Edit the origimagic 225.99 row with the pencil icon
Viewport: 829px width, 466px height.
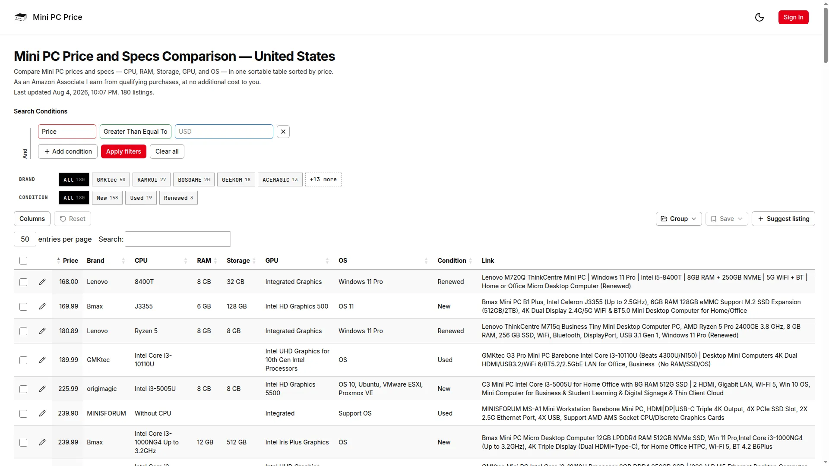[x=42, y=389]
